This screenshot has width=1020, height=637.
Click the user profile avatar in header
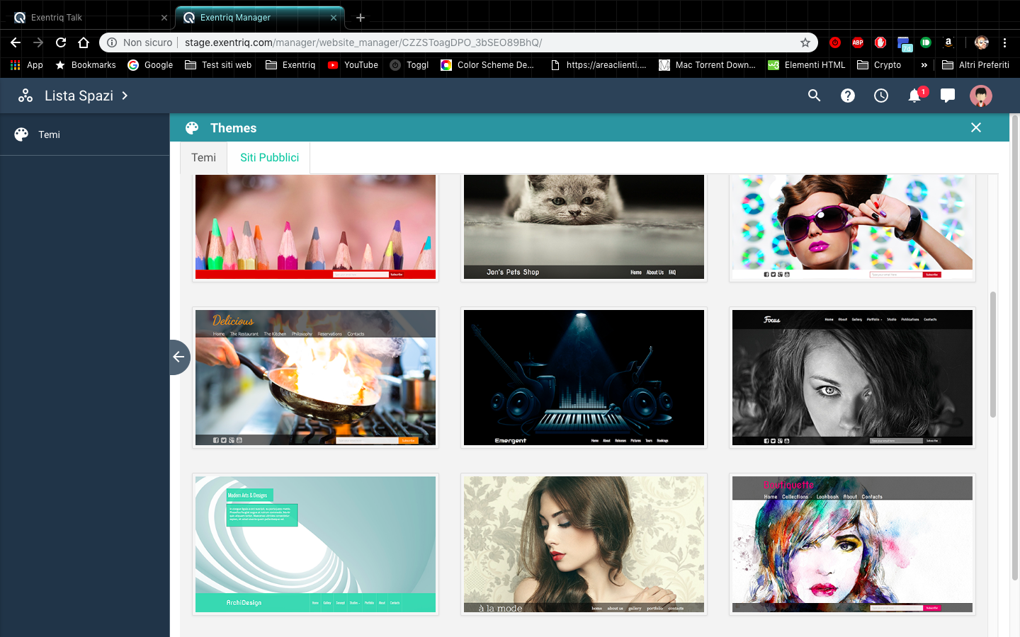point(980,96)
